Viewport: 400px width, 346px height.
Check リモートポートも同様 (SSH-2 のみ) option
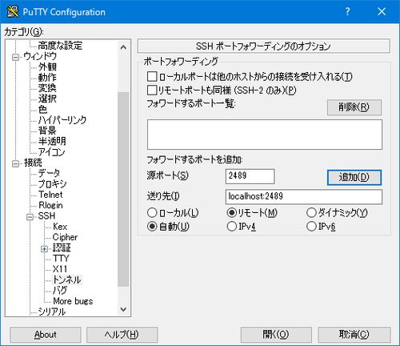(x=152, y=90)
